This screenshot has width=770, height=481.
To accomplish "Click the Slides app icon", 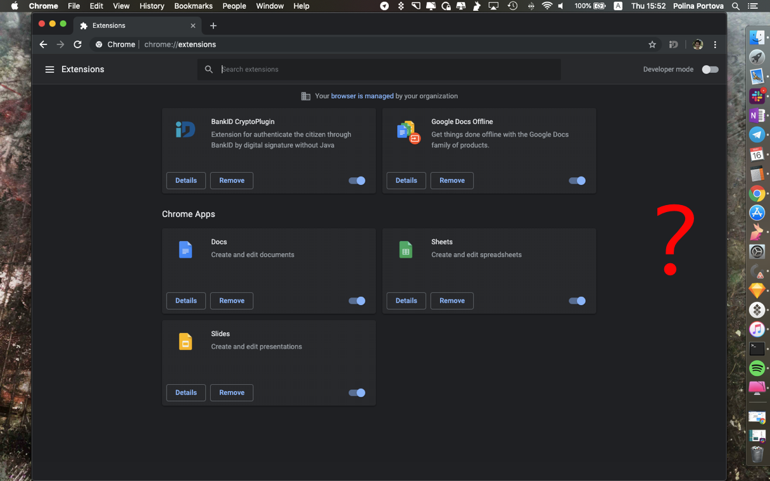I will click(x=186, y=341).
